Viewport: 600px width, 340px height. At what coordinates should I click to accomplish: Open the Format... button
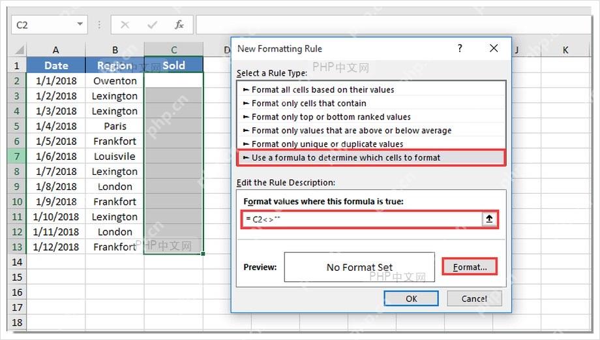point(470,267)
